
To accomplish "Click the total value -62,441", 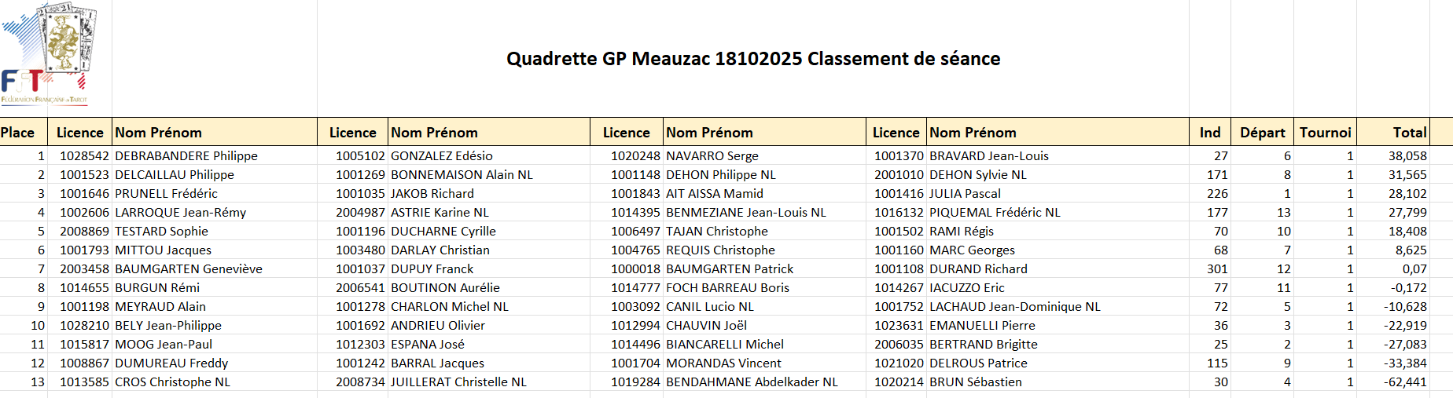I will (1405, 382).
